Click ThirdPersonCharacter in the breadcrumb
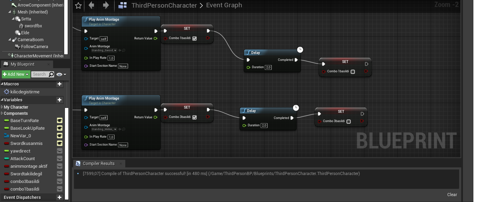Viewport: 481px width, 202px height. (164, 5)
